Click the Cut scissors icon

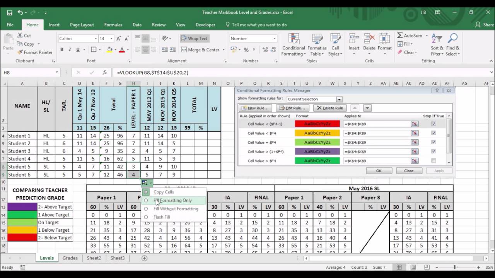click(20, 36)
